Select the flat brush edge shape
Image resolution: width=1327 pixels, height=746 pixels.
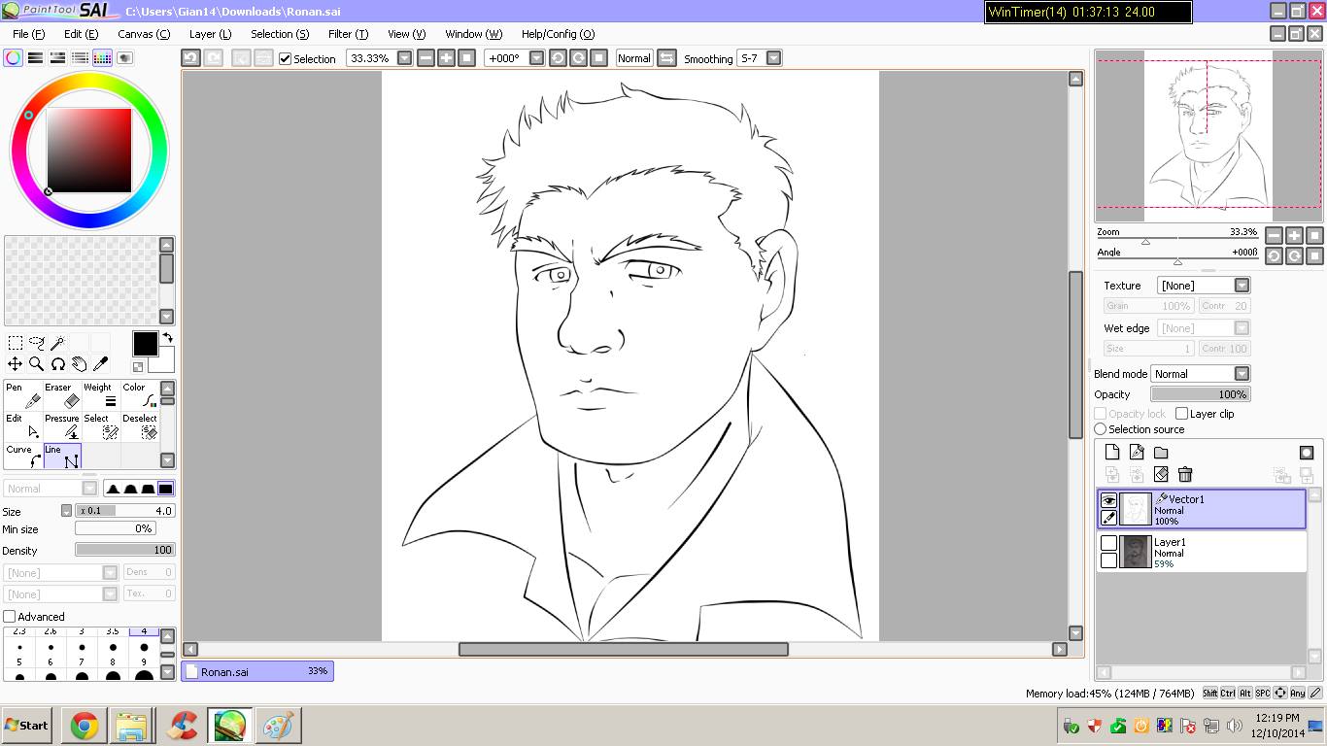pos(165,489)
